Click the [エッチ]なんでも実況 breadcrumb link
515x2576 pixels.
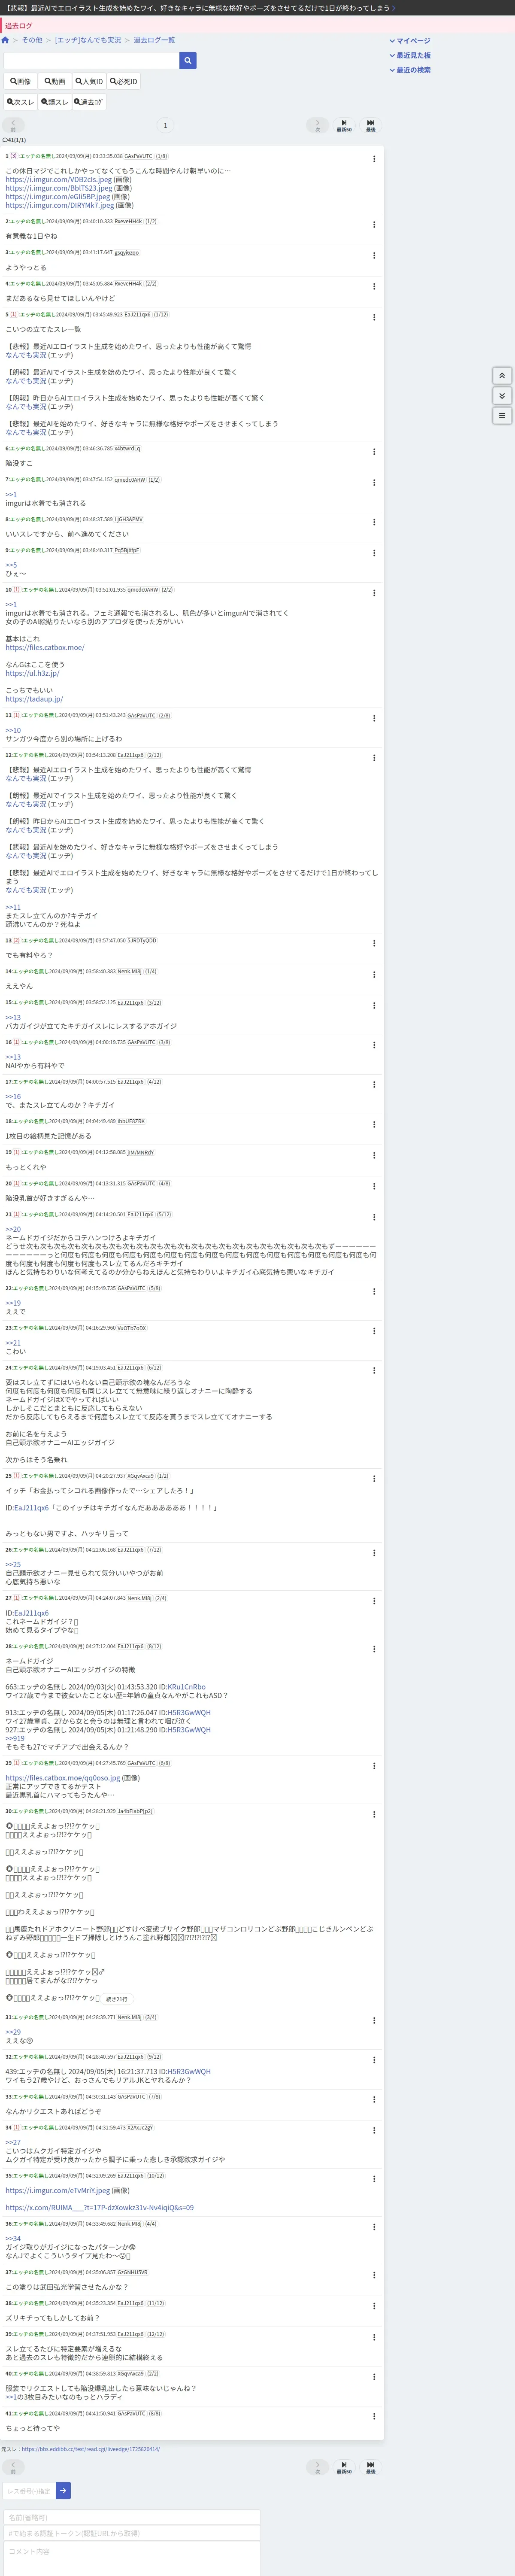coord(88,40)
